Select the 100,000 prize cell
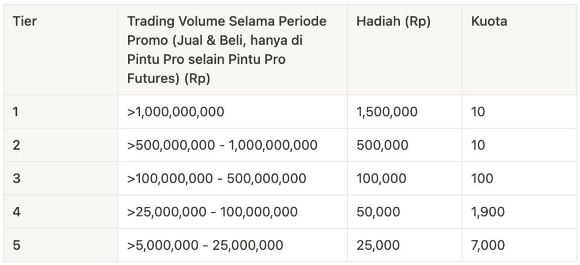The width and height of the screenshot is (580, 265). tap(381, 179)
